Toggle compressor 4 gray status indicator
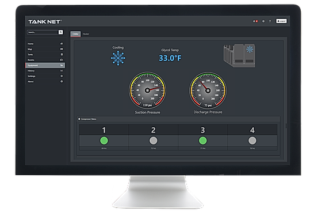This screenshot has height=212, width=314. click(252, 141)
